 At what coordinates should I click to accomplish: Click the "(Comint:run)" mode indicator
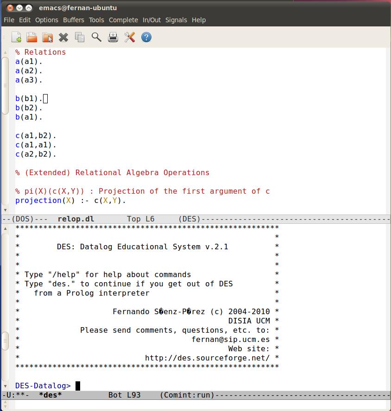click(x=187, y=395)
